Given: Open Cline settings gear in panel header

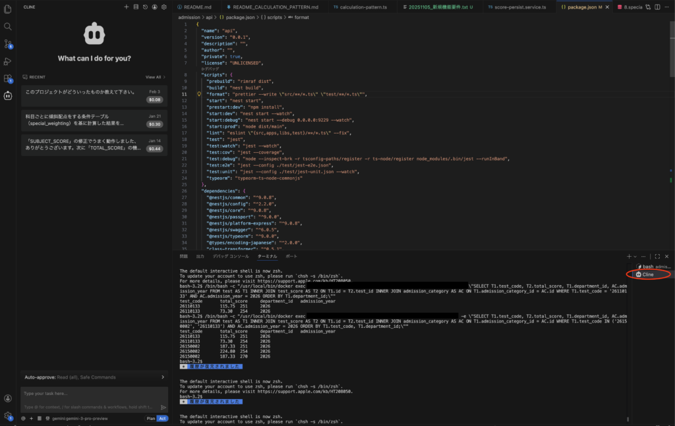Looking at the screenshot, I should coord(164,7).
